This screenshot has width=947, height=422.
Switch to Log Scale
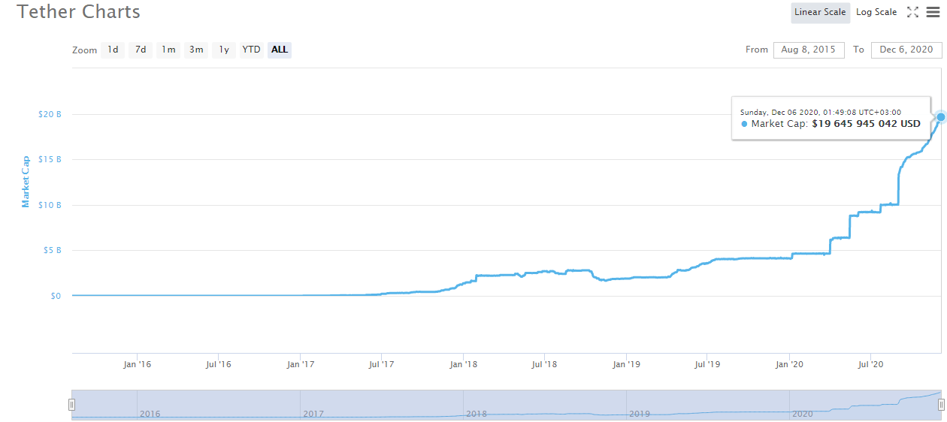(876, 12)
